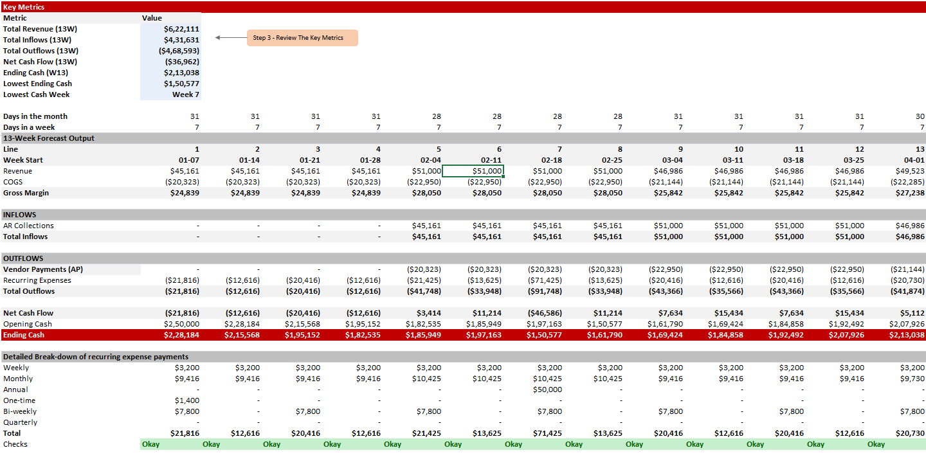Image resolution: width=926 pixels, height=457 pixels.
Task: Select the Total Inflows (13W) value $4,31,631
Action: (x=181, y=40)
